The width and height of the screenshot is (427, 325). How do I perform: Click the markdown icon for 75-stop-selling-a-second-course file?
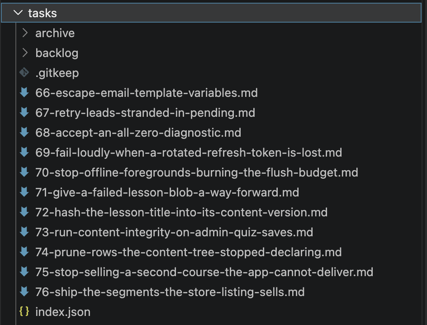coord(24,271)
